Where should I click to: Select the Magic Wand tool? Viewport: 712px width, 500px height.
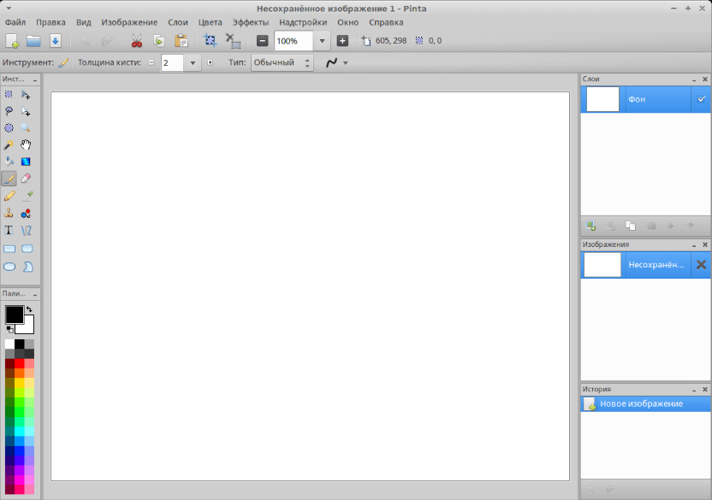pos(9,144)
